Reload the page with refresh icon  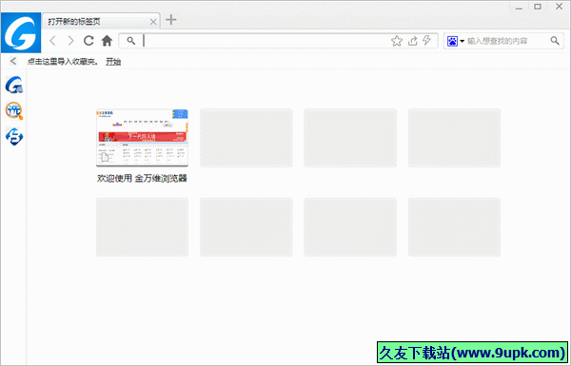click(89, 41)
